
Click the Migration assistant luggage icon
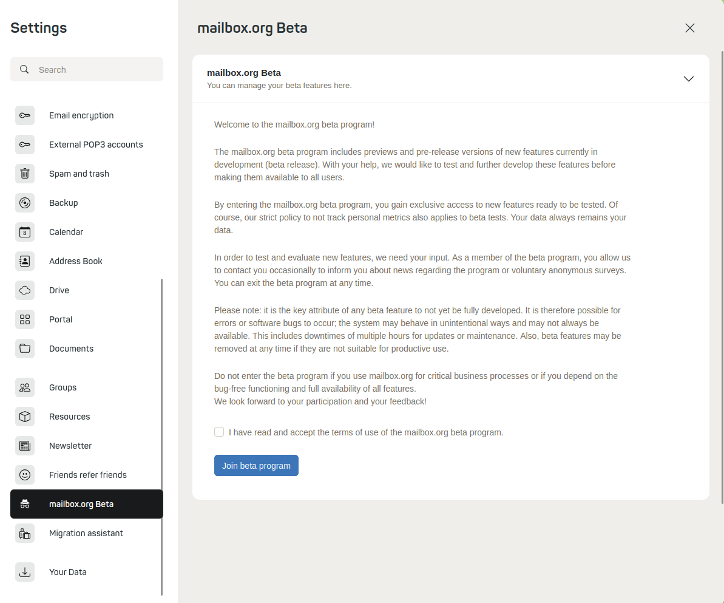point(25,533)
